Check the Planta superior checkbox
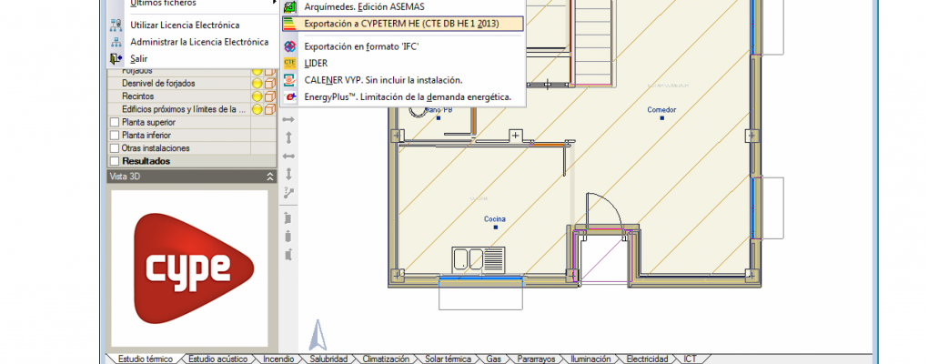 coord(115,123)
